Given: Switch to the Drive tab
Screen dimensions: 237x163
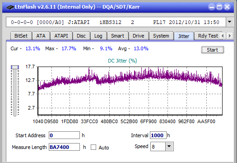Looking at the screenshot, I should (x=139, y=36).
